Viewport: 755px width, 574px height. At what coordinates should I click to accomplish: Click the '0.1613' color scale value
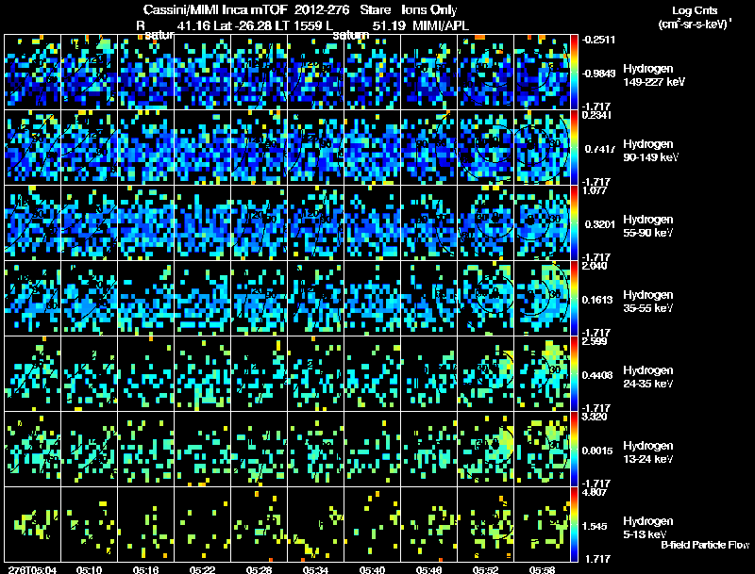(x=597, y=300)
